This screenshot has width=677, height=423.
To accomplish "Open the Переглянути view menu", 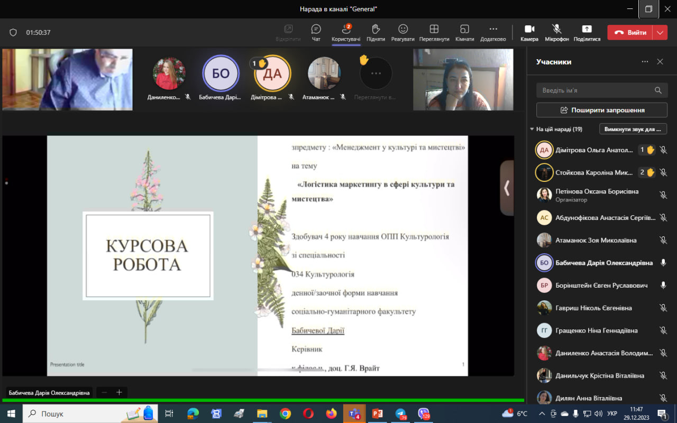I will [434, 29].
